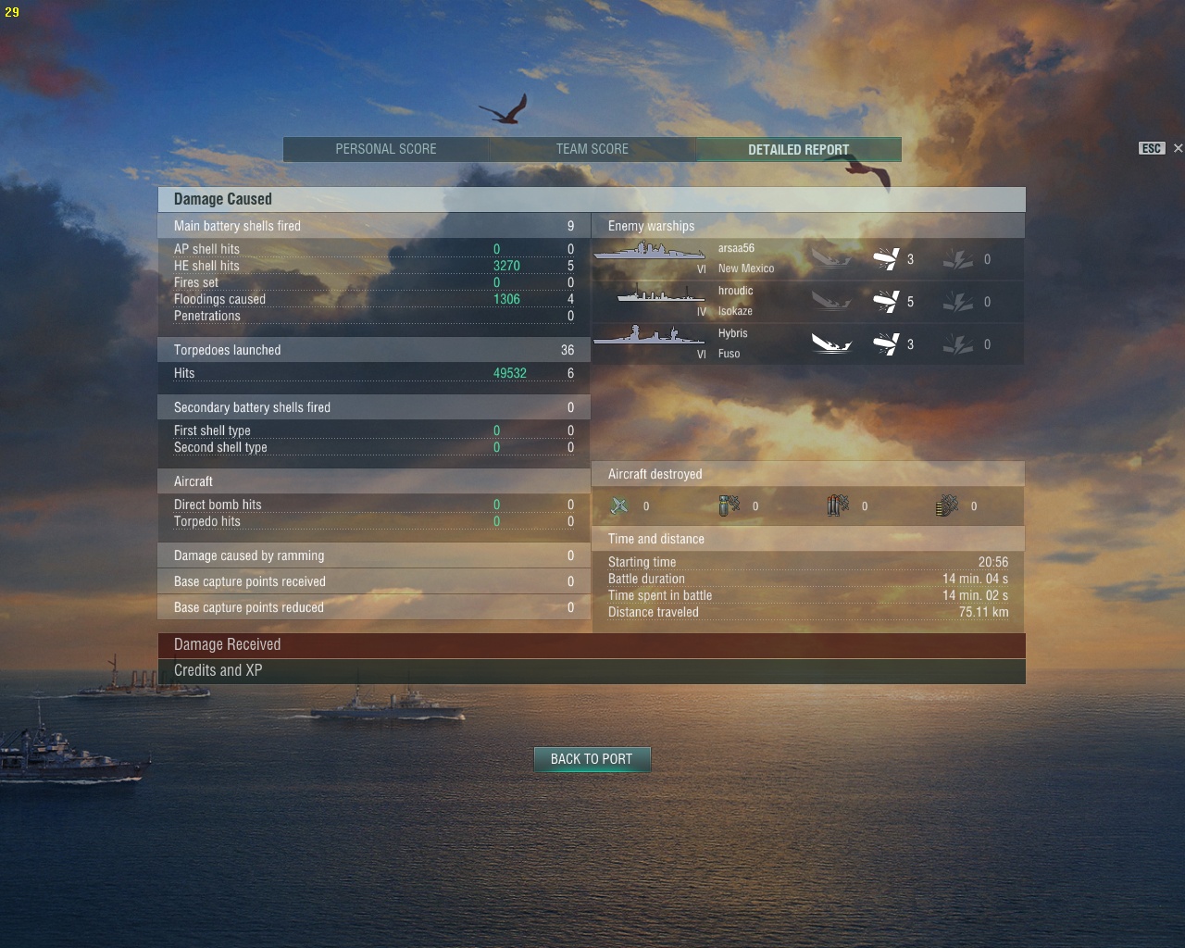
Task: Click the aircraft damage icon on the Fuso row
Action: point(958,344)
